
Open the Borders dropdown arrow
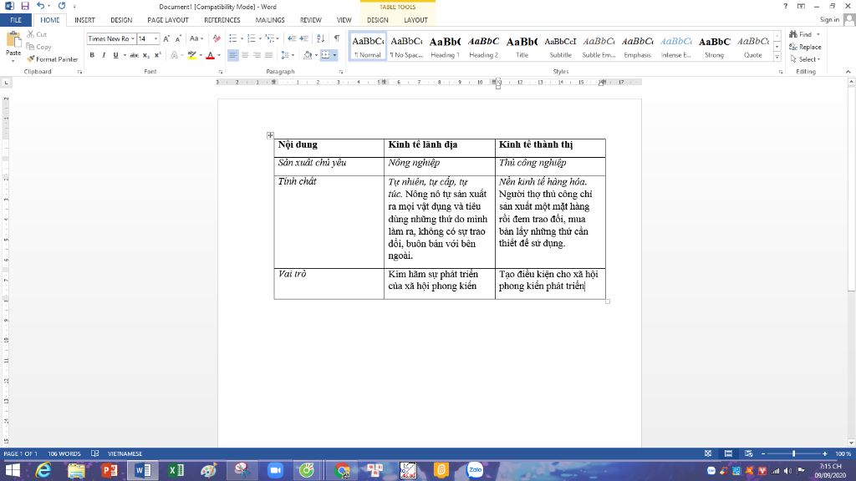(x=334, y=55)
